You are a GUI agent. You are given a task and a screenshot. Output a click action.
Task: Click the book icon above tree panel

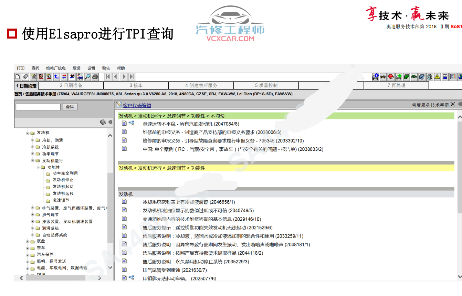tap(103, 122)
